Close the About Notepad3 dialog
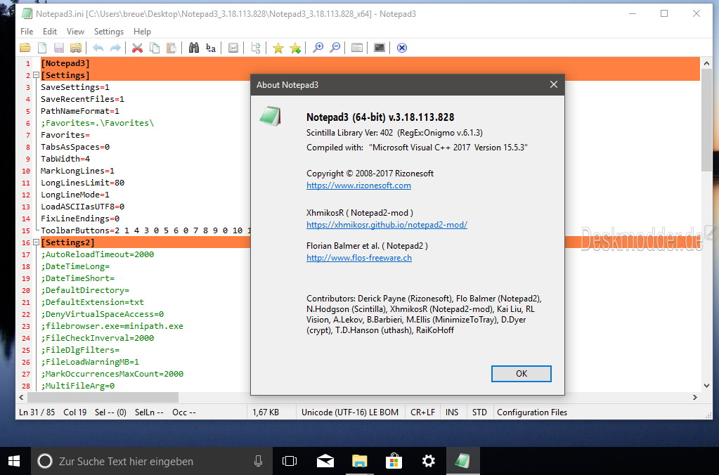Viewport: 719px width, 475px height. (553, 84)
